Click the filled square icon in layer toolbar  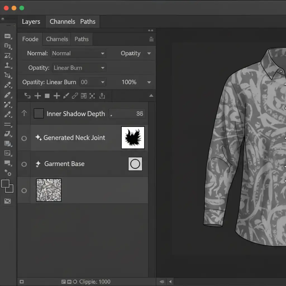coord(47,96)
